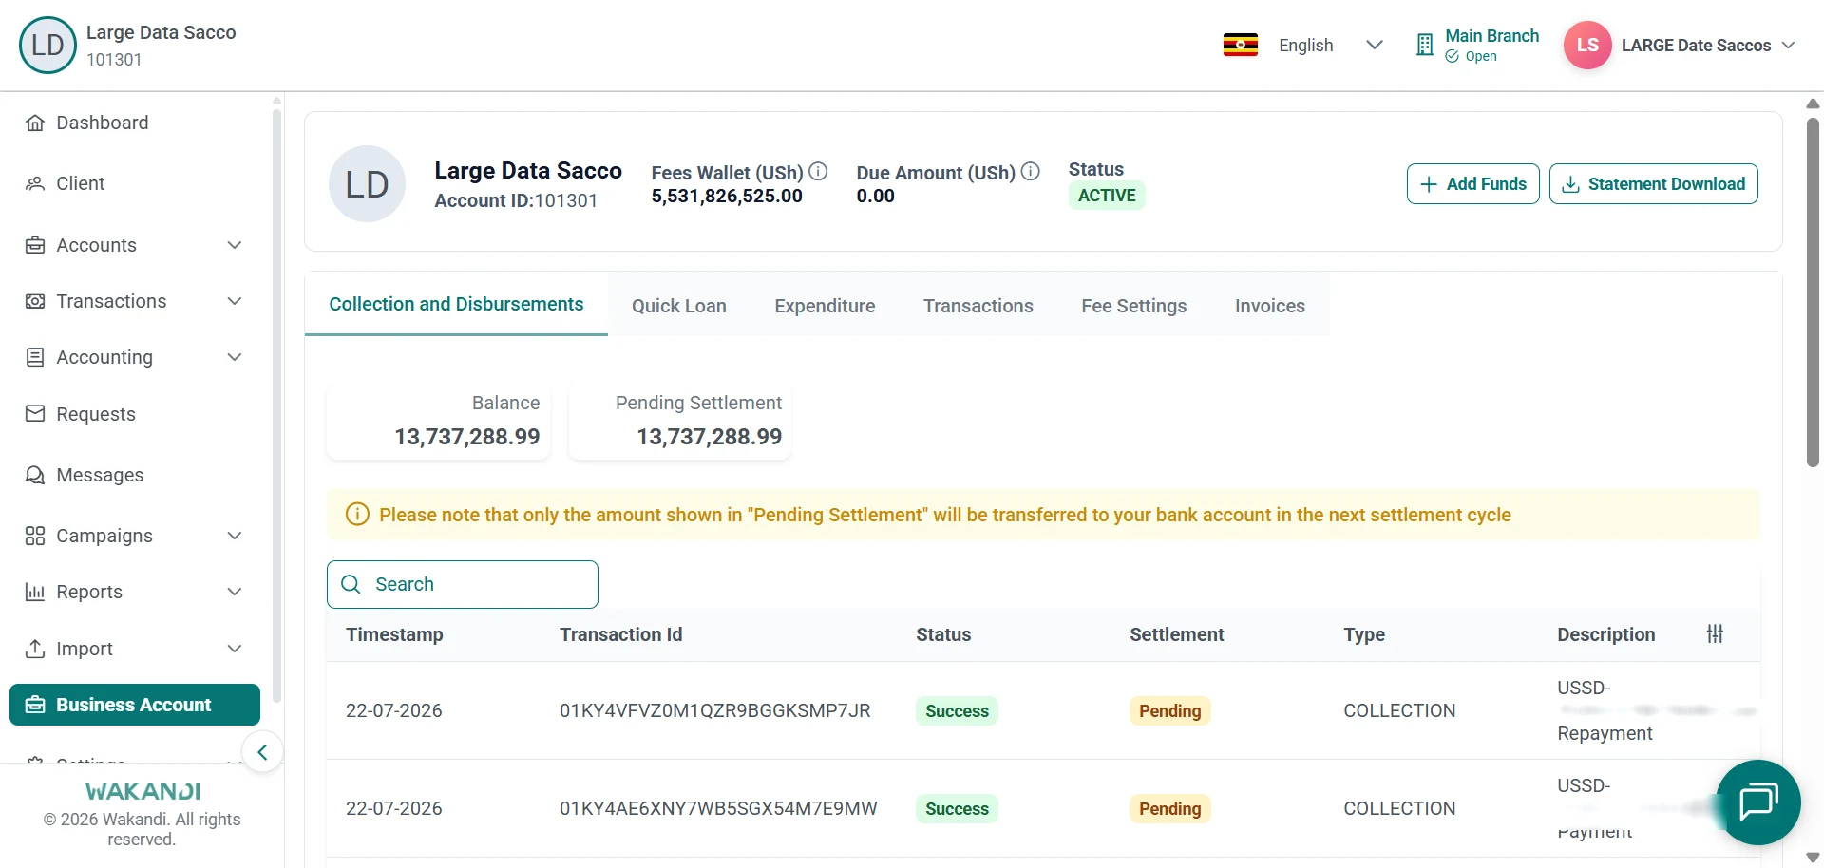Viewport: 1824px width, 868px height.
Task: Click the LS user avatar
Action: point(1587,45)
